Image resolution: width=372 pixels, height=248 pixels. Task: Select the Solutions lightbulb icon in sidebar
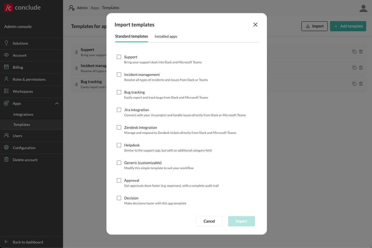(x=6, y=43)
